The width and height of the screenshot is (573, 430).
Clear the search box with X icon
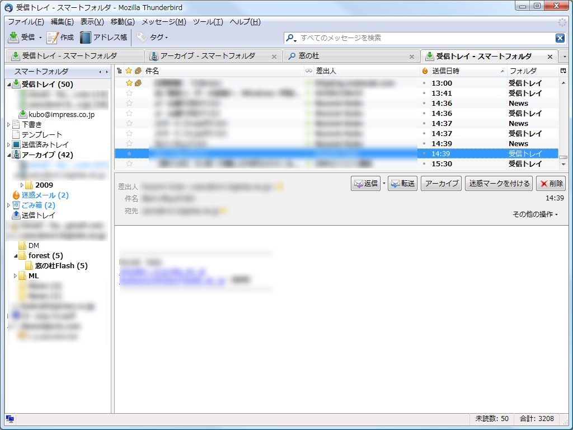560,38
